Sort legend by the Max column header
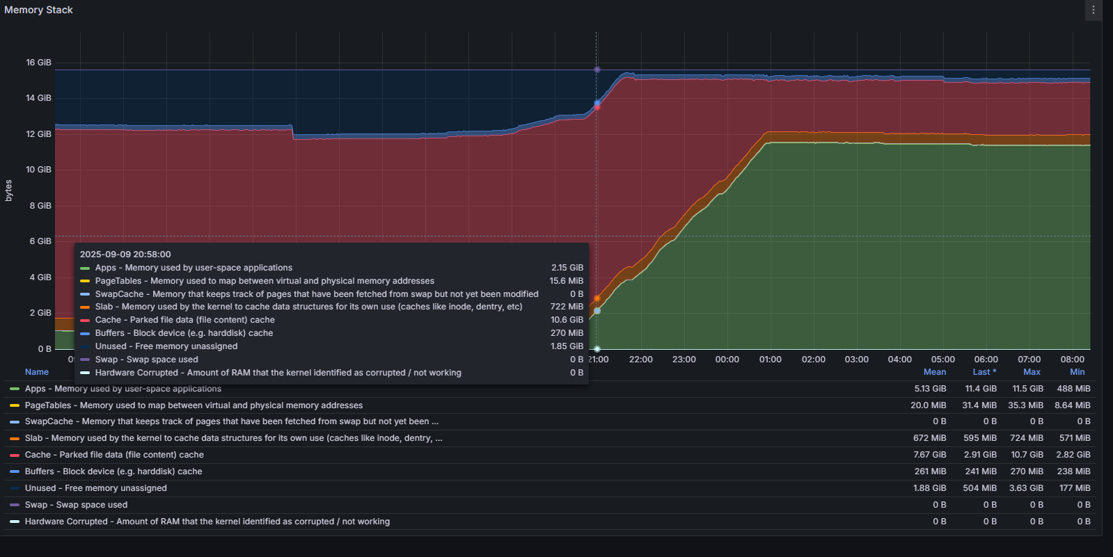This screenshot has height=557, width=1113. click(1032, 372)
